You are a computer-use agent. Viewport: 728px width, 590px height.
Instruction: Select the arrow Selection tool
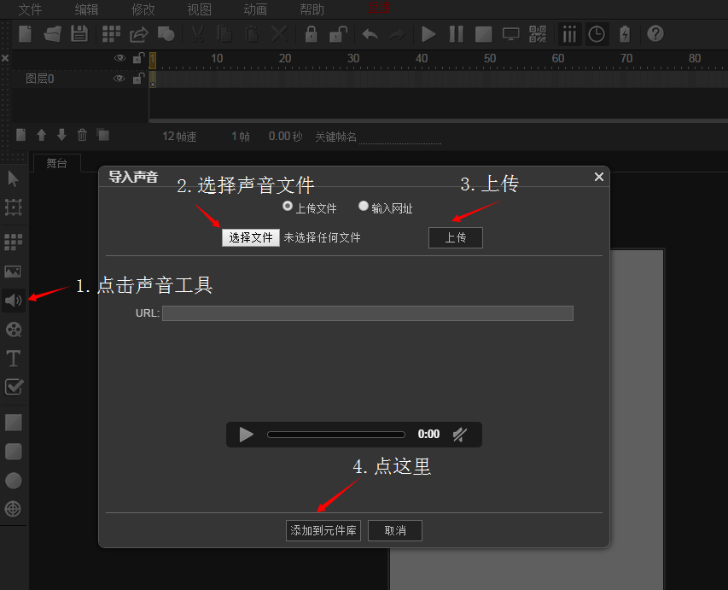click(x=13, y=178)
